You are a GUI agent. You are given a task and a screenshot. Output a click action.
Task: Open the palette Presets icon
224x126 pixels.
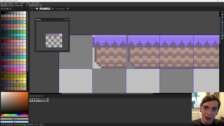[7, 9]
